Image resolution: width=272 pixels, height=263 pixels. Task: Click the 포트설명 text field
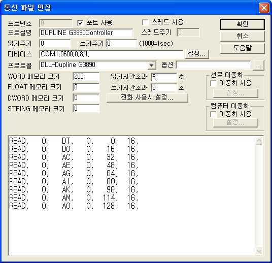(x=86, y=33)
